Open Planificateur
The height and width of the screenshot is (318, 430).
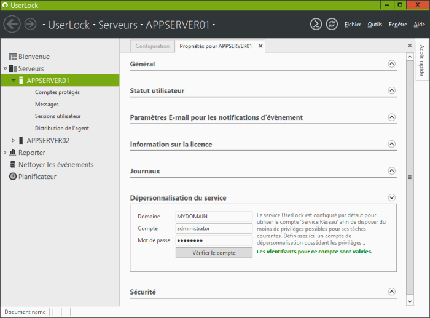(x=37, y=177)
